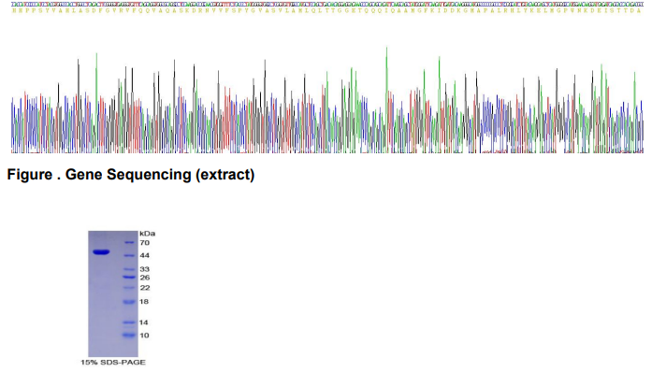The width and height of the screenshot is (652, 372).
Task: Select the 26 kDa ladder band
Action: tap(129, 278)
